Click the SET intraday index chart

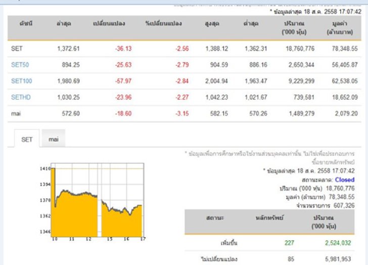pos(93,202)
